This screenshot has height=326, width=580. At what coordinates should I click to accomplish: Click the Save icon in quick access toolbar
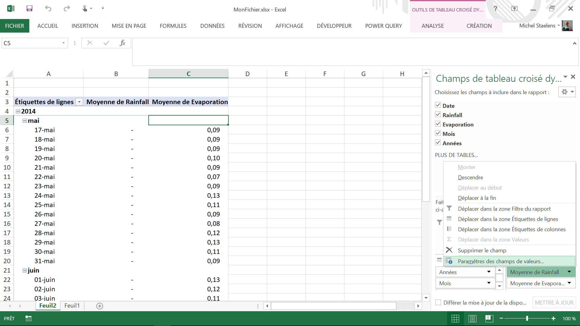(29, 8)
